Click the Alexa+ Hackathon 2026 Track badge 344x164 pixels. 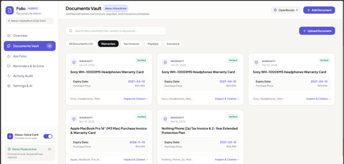click(x=29, y=21)
